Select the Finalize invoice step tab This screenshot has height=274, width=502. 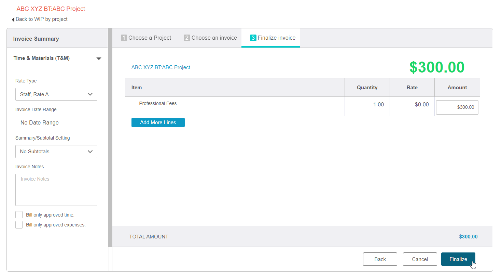coord(270,38)
